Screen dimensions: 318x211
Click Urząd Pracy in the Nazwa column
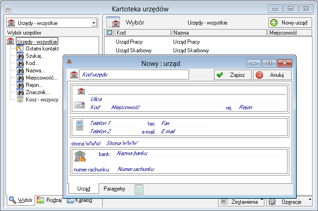pos(186,42)
